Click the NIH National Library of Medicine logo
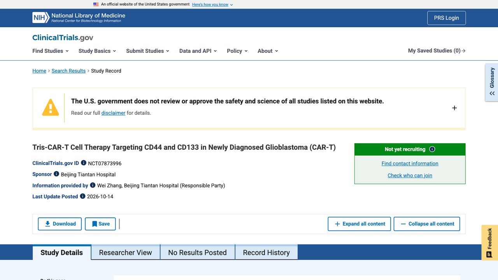This screenshot has width=498, height=280. coord(79,17)
